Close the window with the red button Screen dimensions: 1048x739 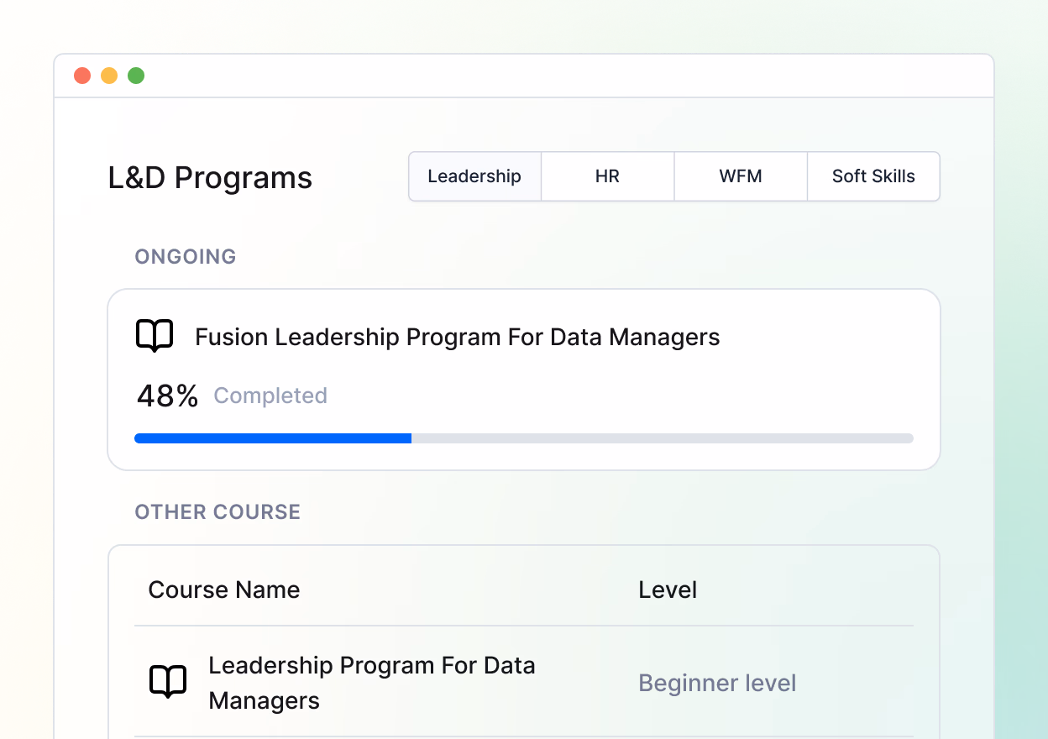click(82, 76)
